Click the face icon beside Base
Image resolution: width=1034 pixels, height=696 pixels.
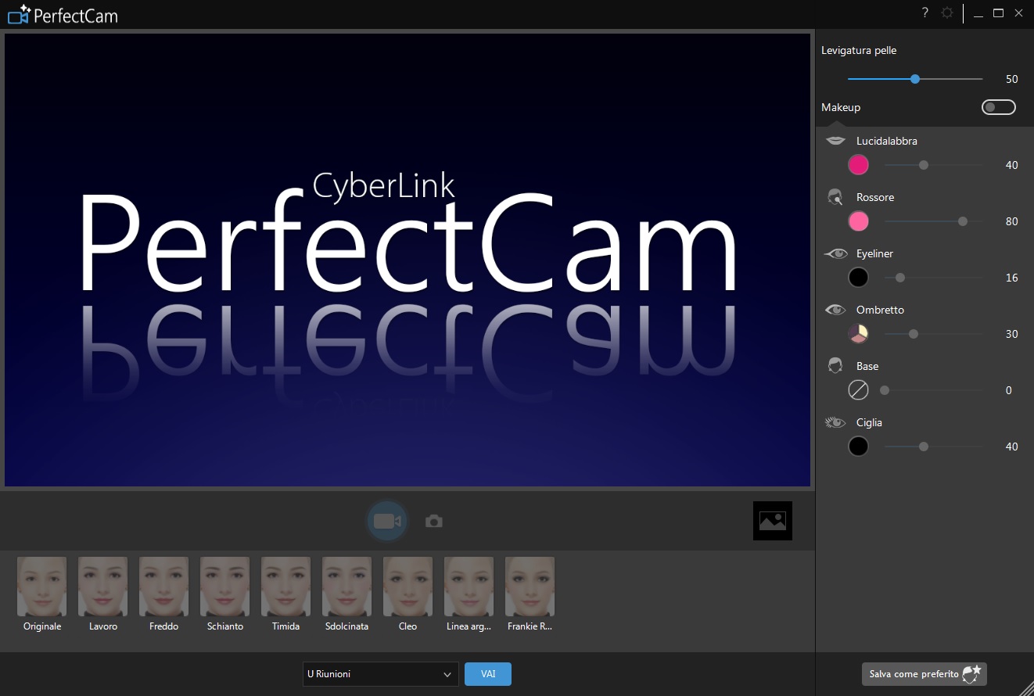(x=835, y=366)
